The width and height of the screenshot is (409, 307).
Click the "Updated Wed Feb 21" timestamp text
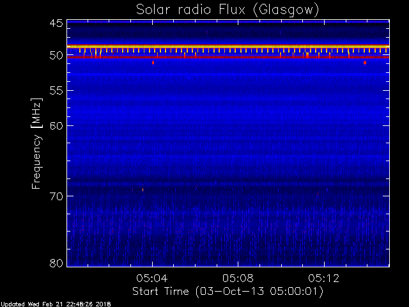[56, 304]
